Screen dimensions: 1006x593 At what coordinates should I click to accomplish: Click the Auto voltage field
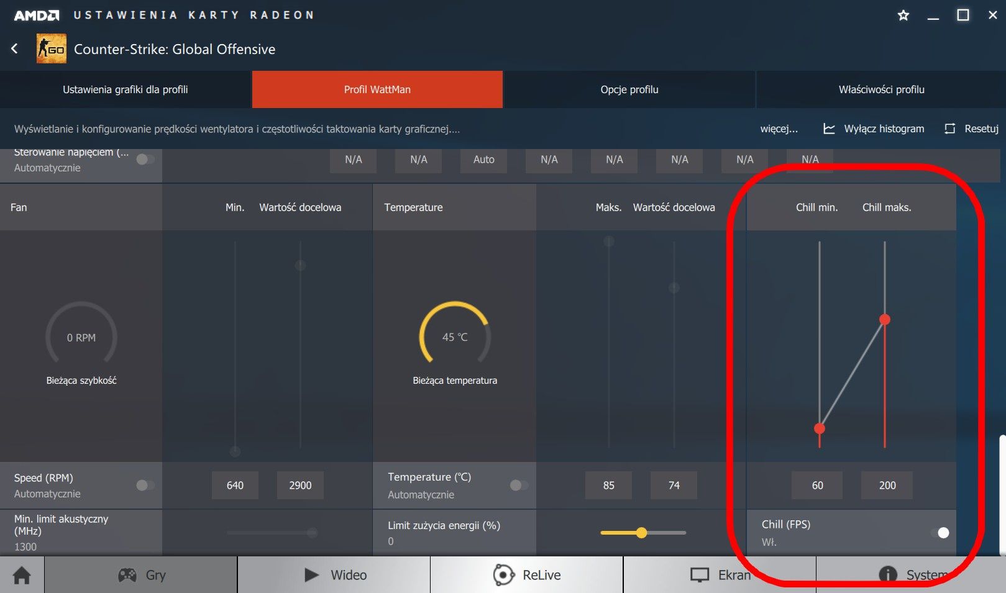click(x=484, y=160)
